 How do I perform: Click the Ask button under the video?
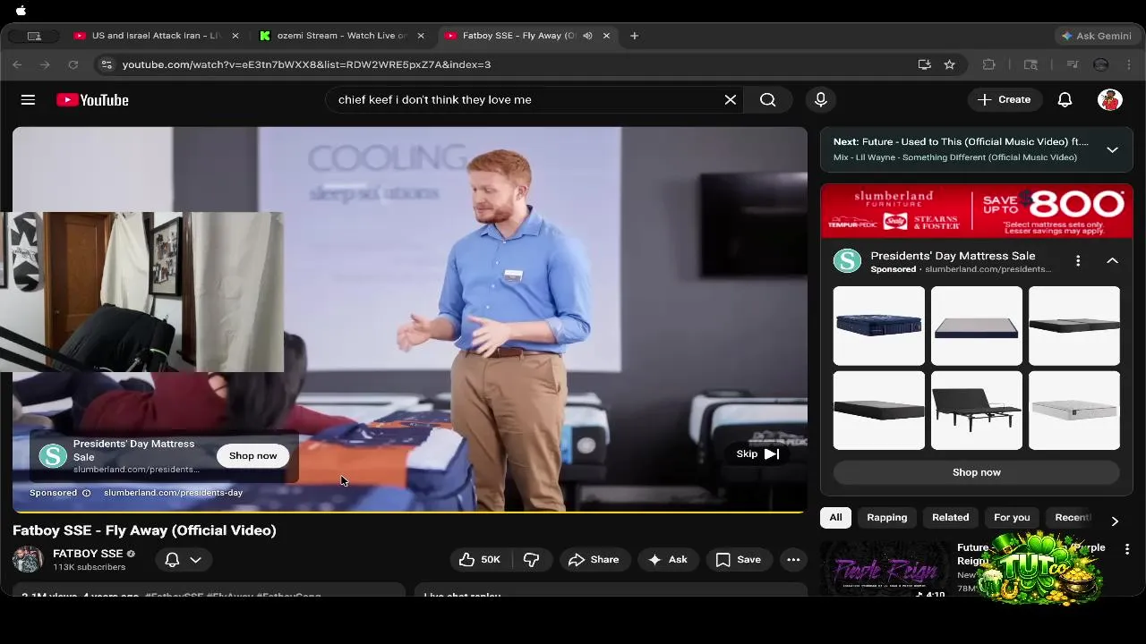[668, 560]
